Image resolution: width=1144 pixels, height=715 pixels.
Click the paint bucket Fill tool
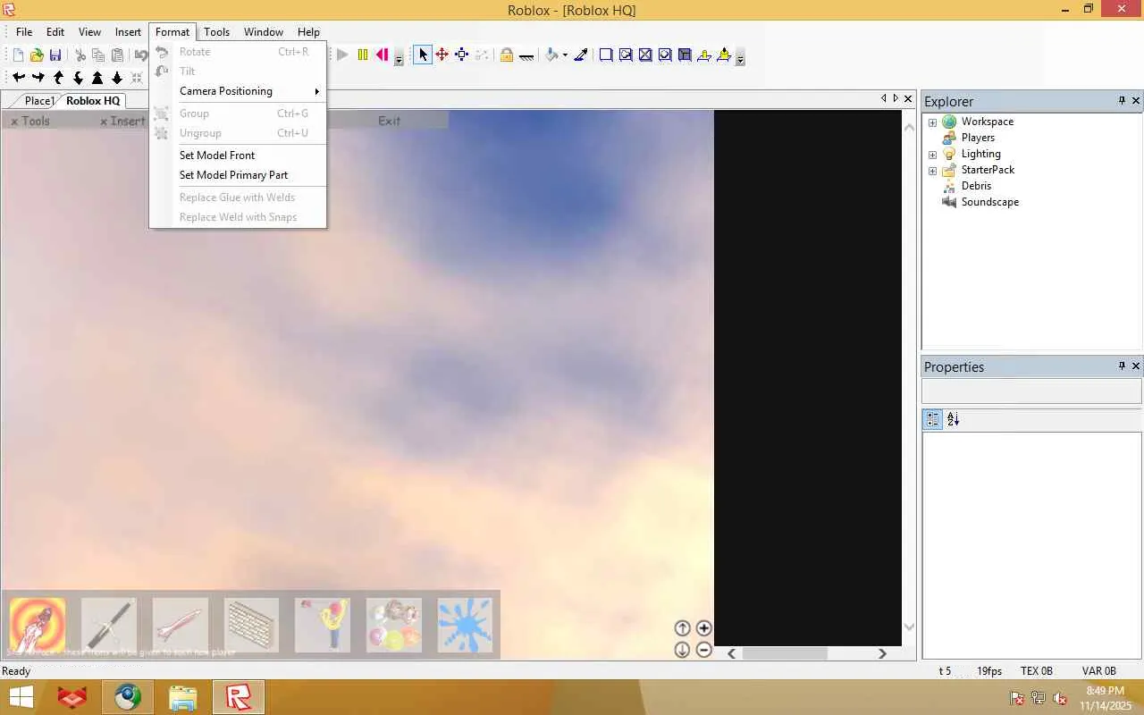point(551,55)
